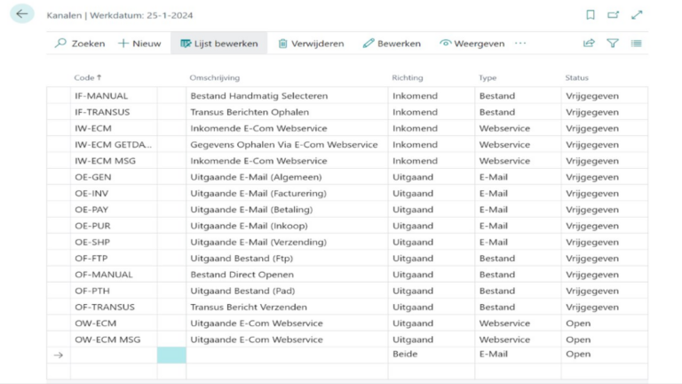Screen dimensions: 682x384
Task: Click the share icon
Action: [589, 43]
